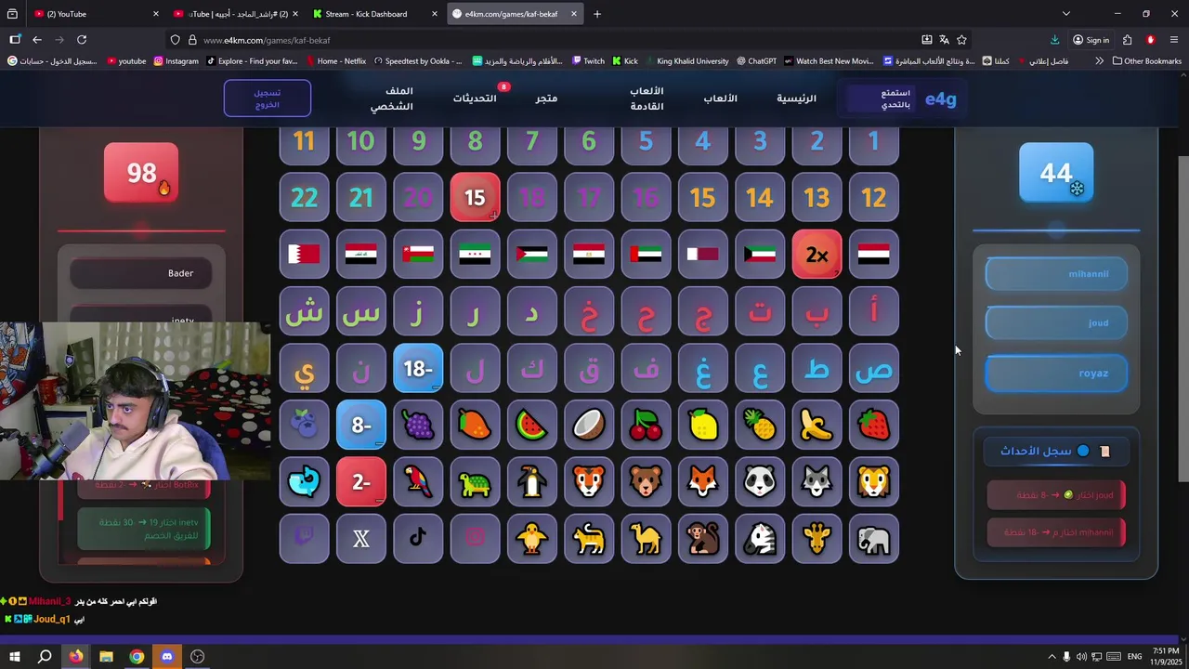This screenshot has height=669, width=1189.
Task: Choose the TikTok logo tile
Action: click(418, 539)
